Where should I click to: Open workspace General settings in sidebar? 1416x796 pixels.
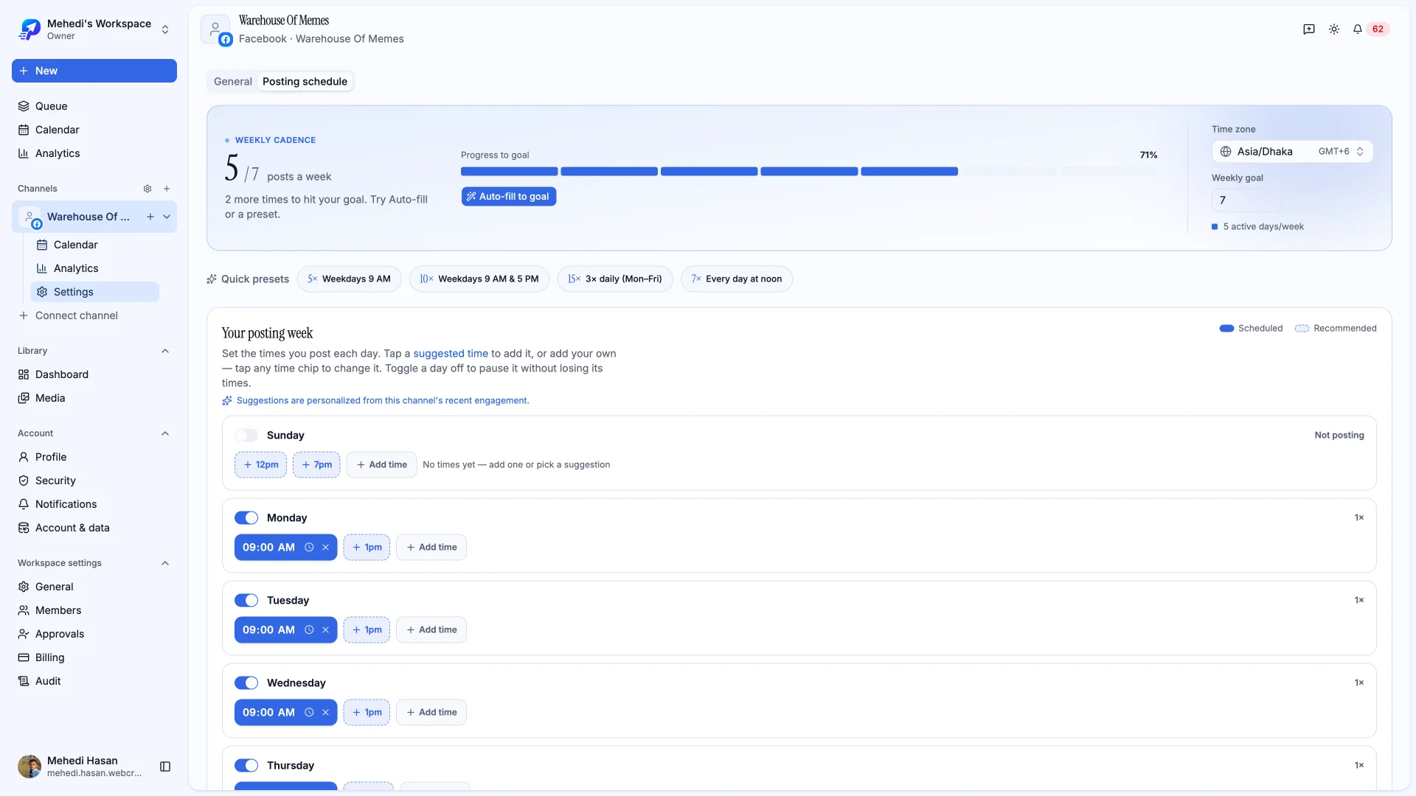click(94, 587)
